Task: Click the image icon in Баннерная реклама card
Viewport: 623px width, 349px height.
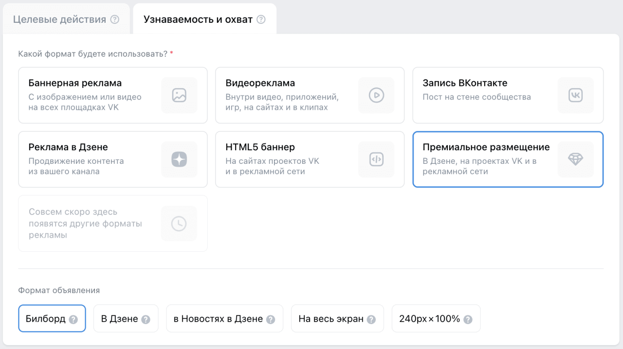Action: click(x=179, y=95)
